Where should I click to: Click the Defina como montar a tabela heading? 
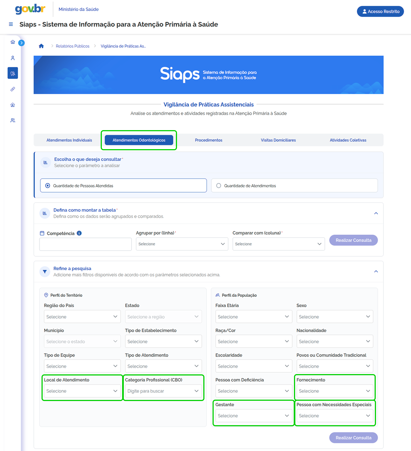coord(85,210)
